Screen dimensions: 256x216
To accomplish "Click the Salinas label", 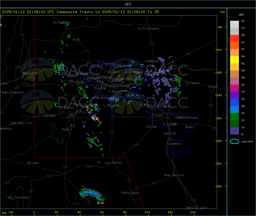I will 49,115.
